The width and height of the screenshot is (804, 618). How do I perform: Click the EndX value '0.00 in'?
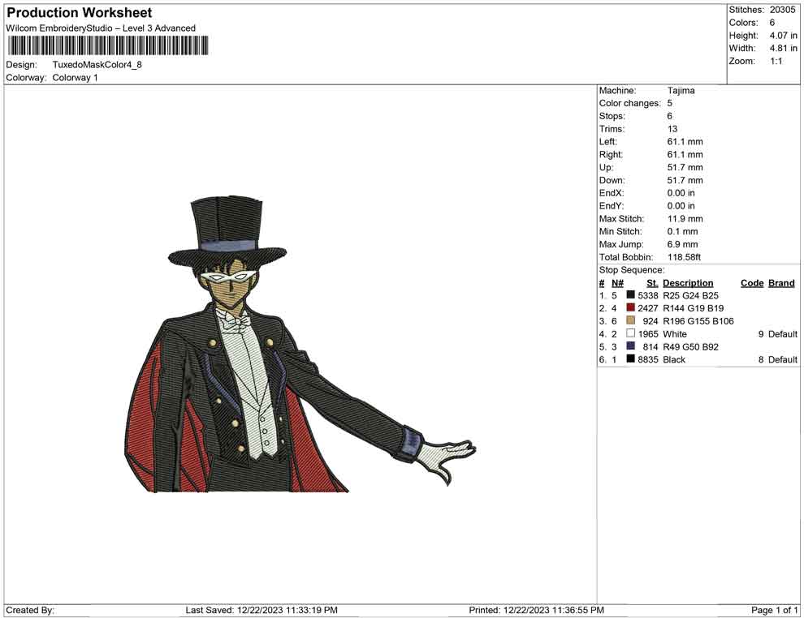point(681,193)
